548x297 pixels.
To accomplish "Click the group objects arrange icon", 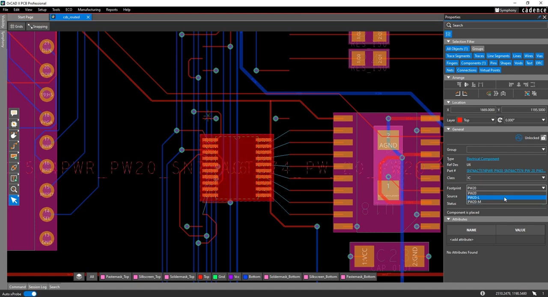I will pyautogui.click(x=527, y=93).
